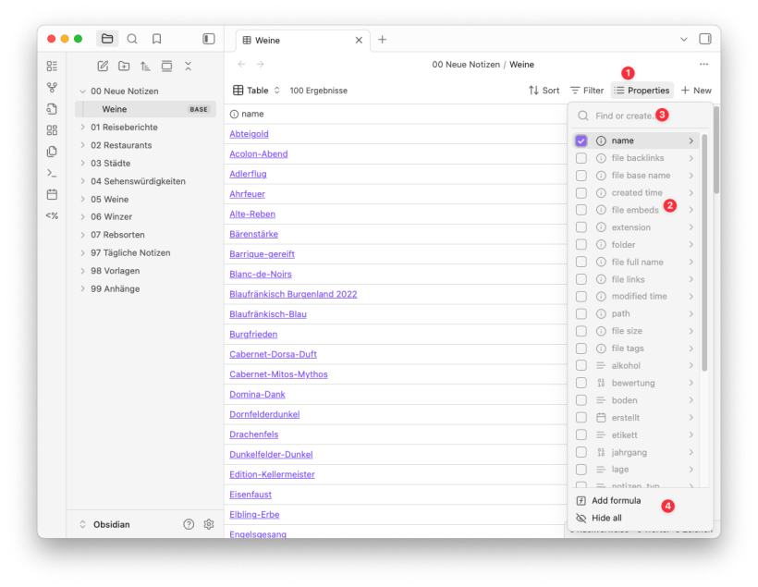Open the canvas grid ribbon icon
This screenshot has width=758, height=587.
52,130
